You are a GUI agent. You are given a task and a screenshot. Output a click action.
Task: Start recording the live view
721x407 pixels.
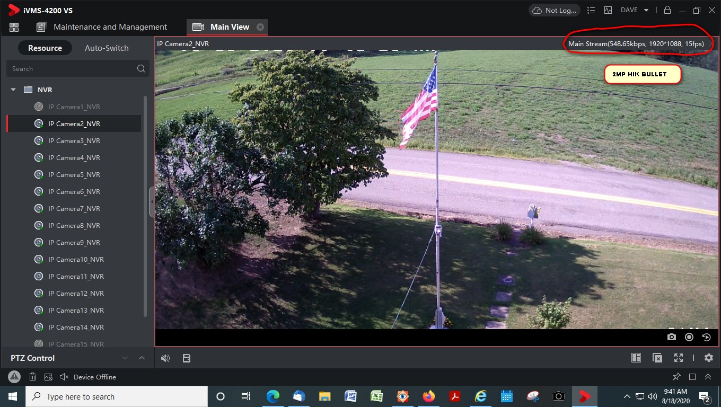pos(689,337)
